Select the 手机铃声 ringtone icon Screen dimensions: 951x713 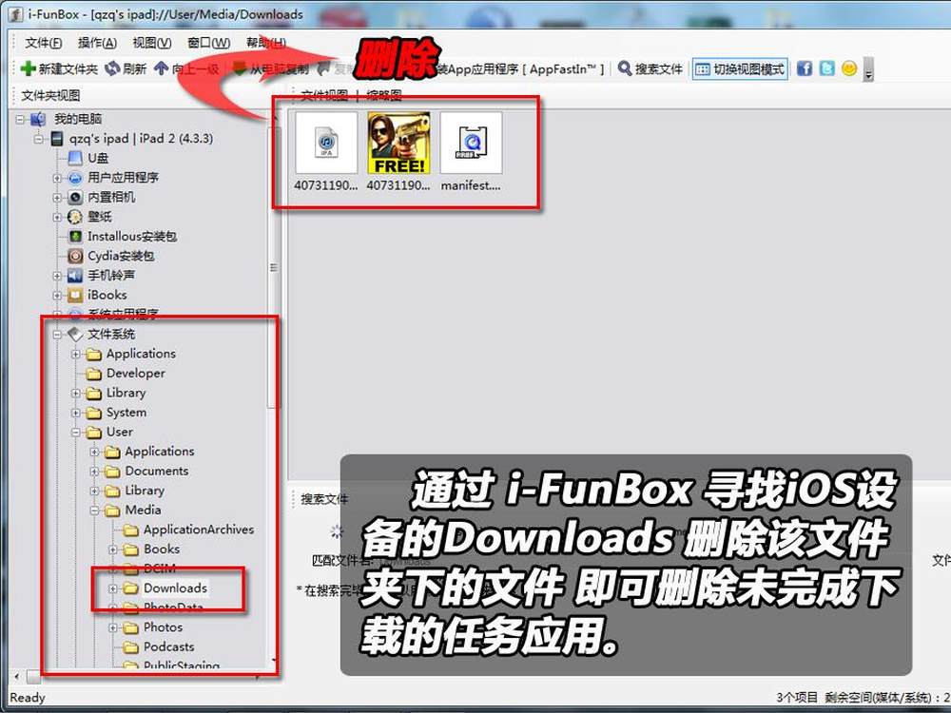(75, 276)
